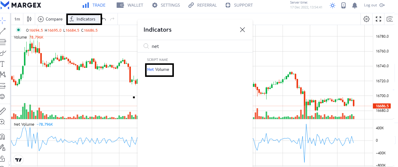Click the candlestick chart style icon
The image size is (398, 167).
[x=29, y=19]
